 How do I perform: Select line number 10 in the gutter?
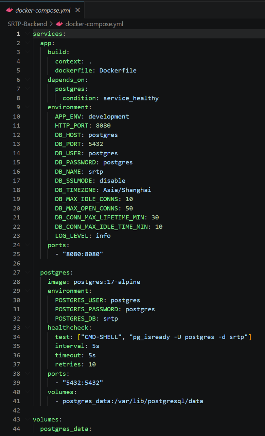(17, 116)
